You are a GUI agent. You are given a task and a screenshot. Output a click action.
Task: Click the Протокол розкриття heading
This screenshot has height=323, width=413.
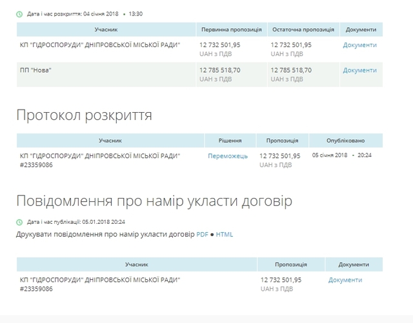pos(85,115)
